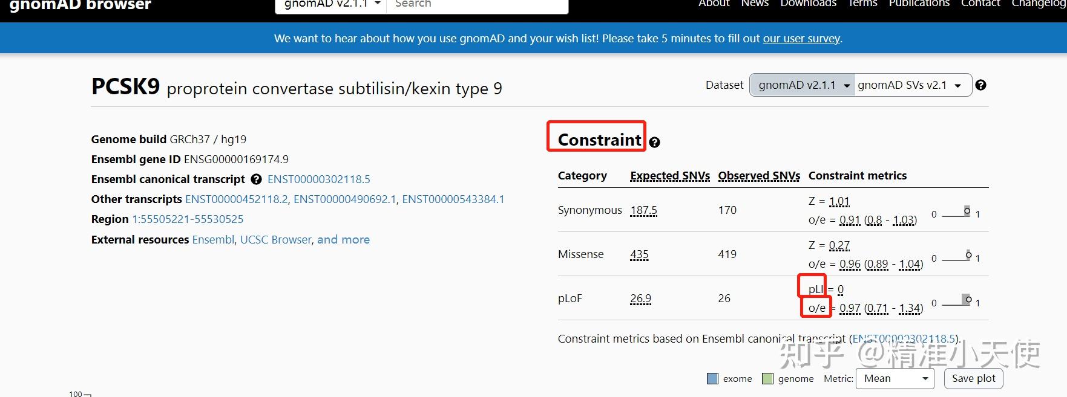Click the "and more" external resources link

click(343, 240)
